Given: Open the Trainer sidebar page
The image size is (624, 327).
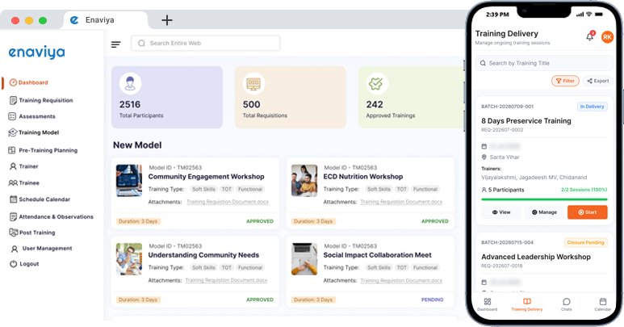Looking at the screenshot, I should [24, 166].
